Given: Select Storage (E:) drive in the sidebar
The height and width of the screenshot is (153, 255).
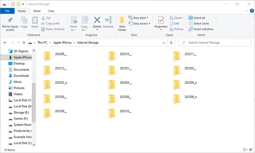Looking at the screenshot, I should pyautogui.click(x=19, y=112).
